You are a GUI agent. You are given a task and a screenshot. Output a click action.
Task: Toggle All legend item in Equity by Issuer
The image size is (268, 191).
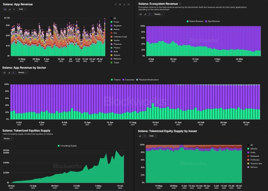coord(250,145)
